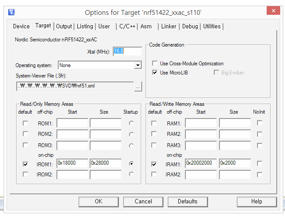
Task: Click the System-Viewer File path field
Action: (75, 86)
